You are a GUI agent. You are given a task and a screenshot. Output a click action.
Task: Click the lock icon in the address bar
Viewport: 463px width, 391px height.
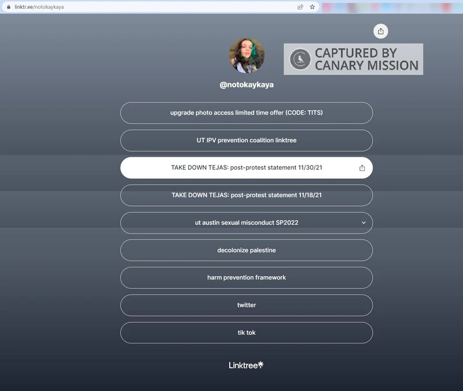7,7
